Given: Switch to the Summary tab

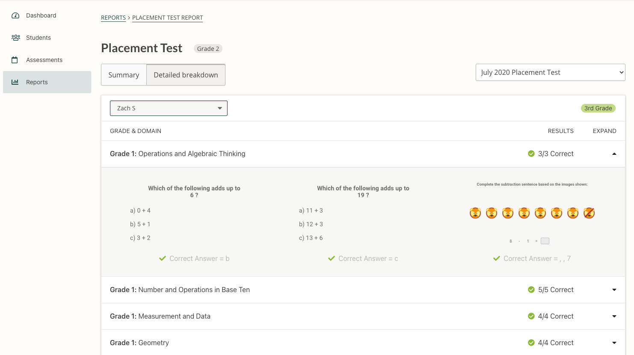Looking at the screenshot, I should pos(124,74).
